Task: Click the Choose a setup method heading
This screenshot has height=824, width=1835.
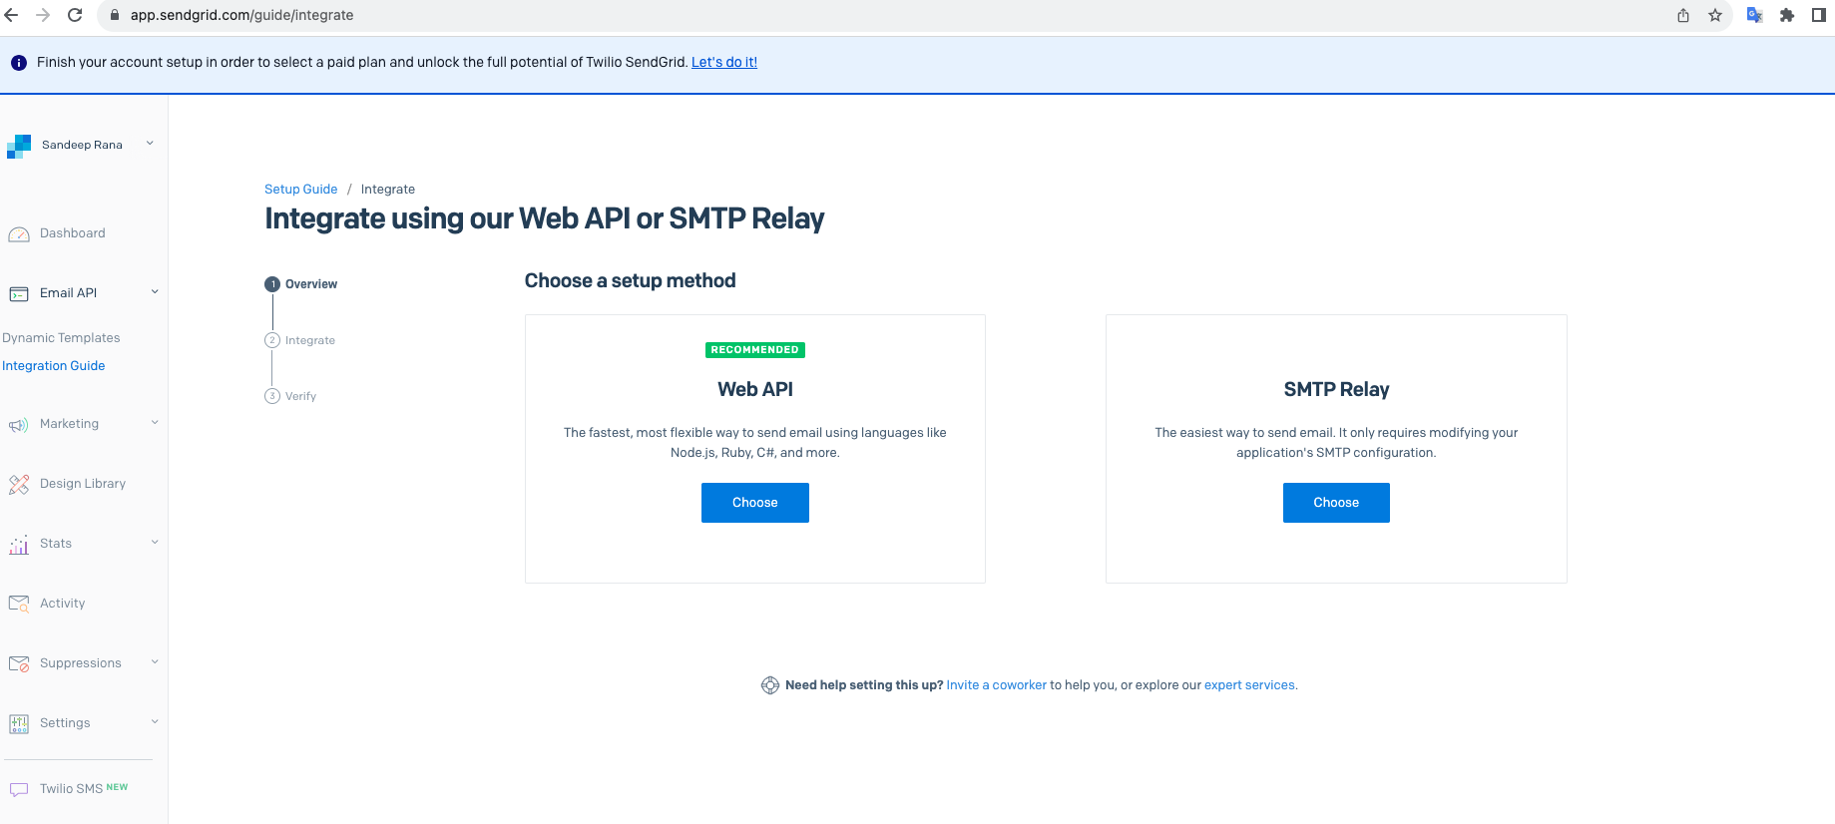Action: (630, 281)
